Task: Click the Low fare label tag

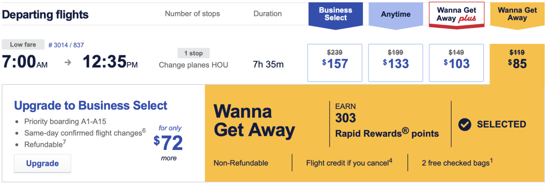Action: click(23, 45)
